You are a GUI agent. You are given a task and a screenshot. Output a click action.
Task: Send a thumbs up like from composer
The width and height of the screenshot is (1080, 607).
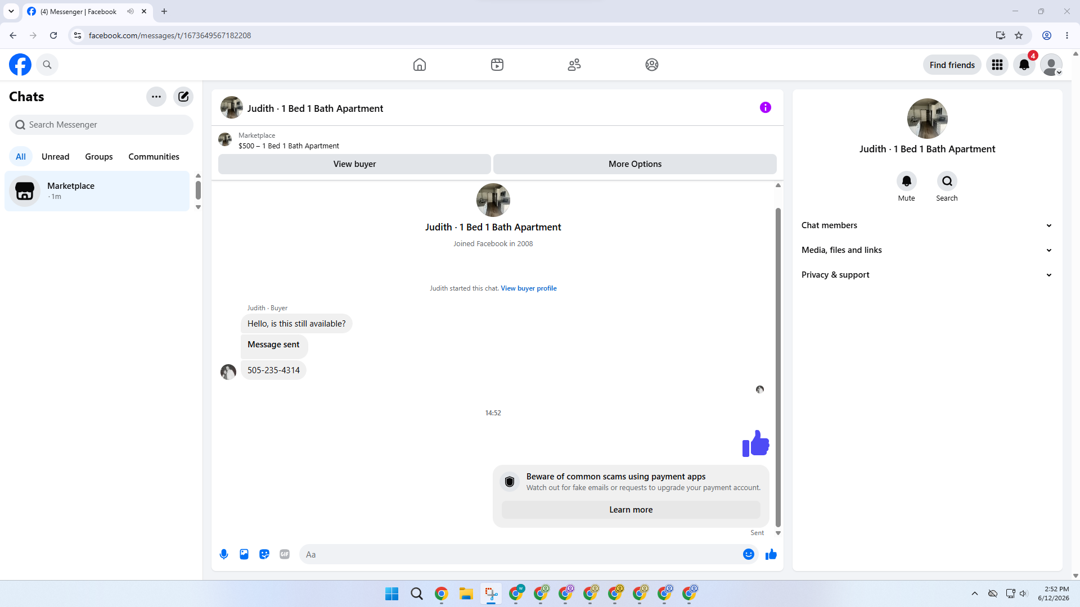(771, 554)
